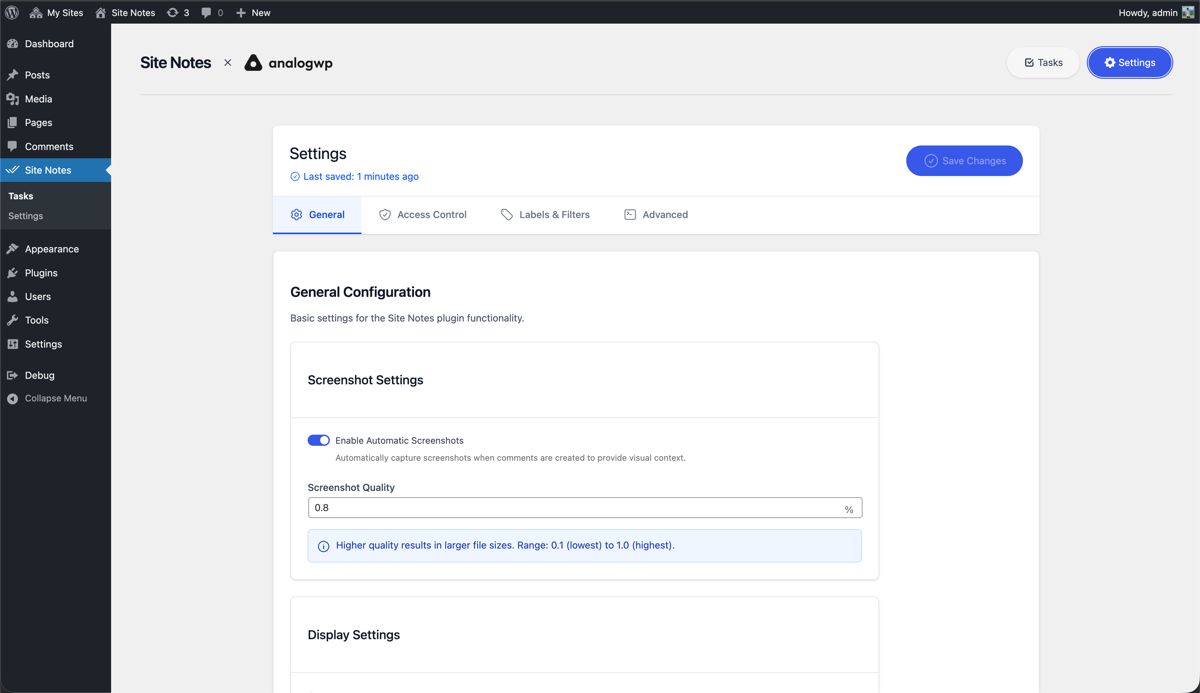The height and width of the screenshot is (693, 1200).
Task: Open the Media library from the sidebar
Action: click(x=38, y=99)
